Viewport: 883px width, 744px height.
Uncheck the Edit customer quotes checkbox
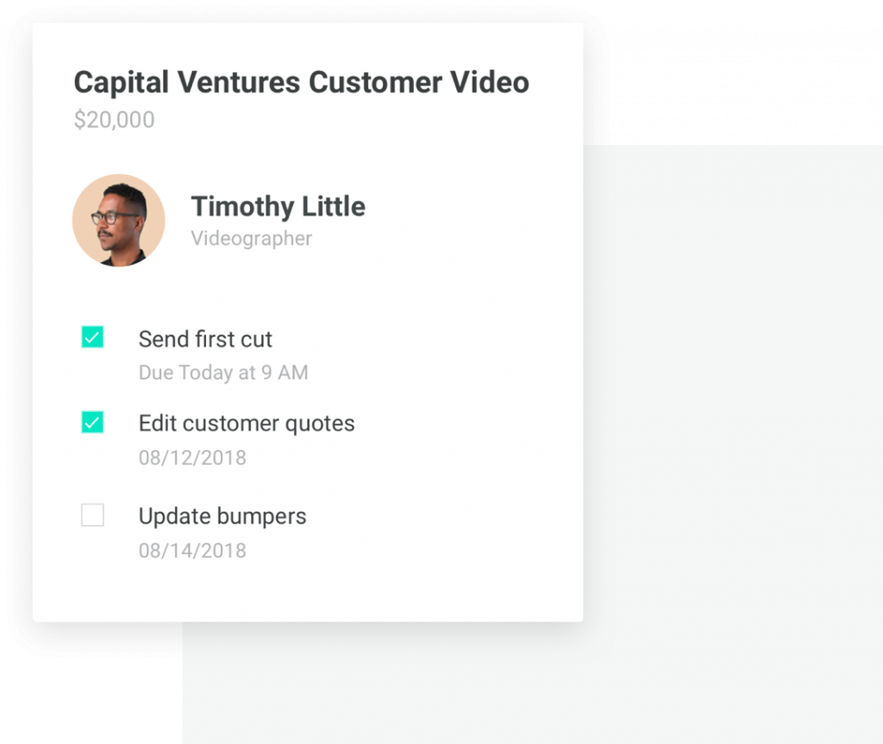(92, 422)
